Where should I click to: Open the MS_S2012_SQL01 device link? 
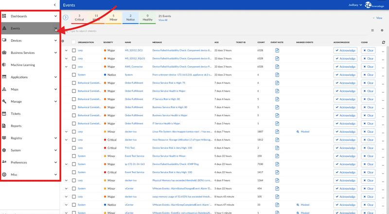click(135, 58)
